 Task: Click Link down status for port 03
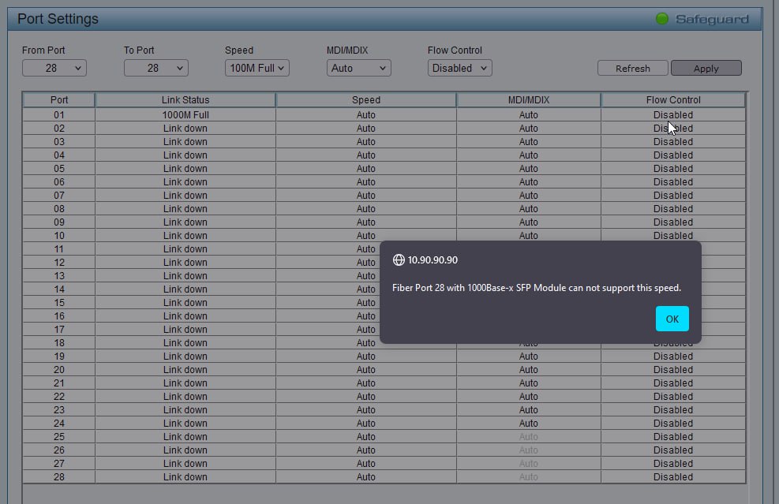(185, 141)
